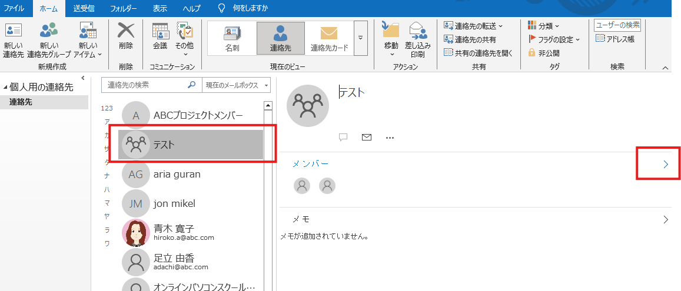The image size is (681, 291).
Task: Select the 連絡先 view
Action: 281,38
